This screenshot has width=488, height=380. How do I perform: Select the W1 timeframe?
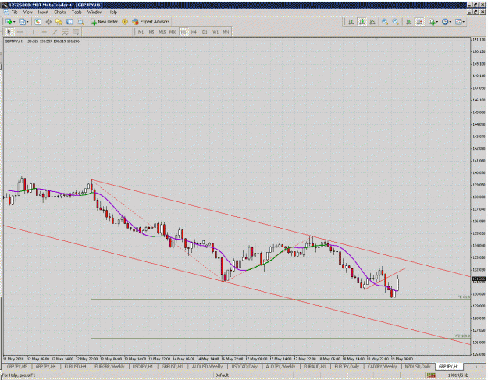point(216,32)
